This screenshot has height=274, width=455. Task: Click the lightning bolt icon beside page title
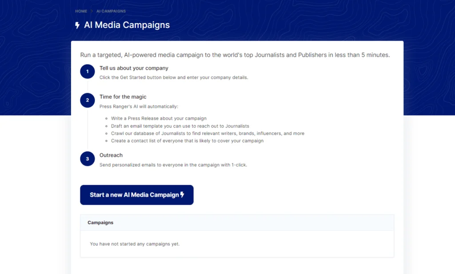77,25
